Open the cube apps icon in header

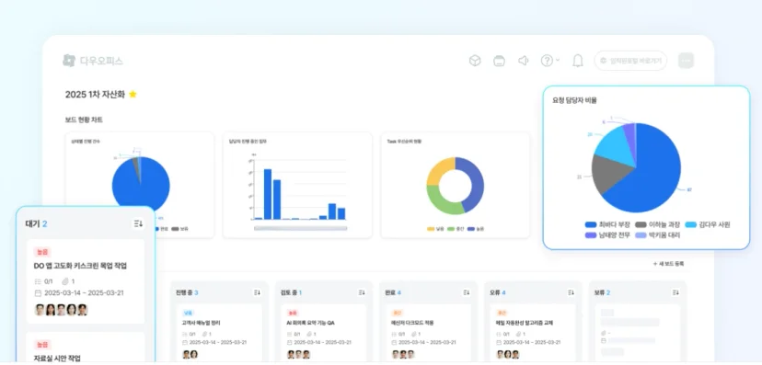click(x=475, y=61)
